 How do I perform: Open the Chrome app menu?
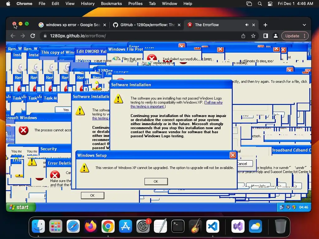(x=24, y=3)
